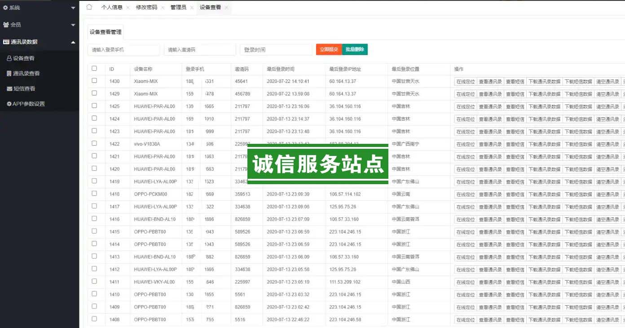This screenshot has height=328, width=625.
Task: Open 短信查看 via its envelope icon
Action: (x=9, y=89)
